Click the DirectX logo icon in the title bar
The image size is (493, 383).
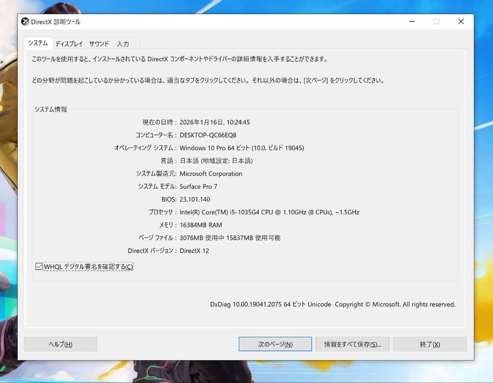pos(25,21)
